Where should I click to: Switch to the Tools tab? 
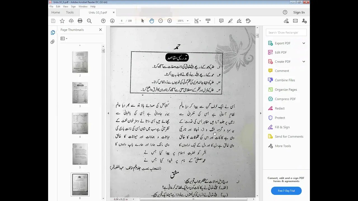(70, 12)
